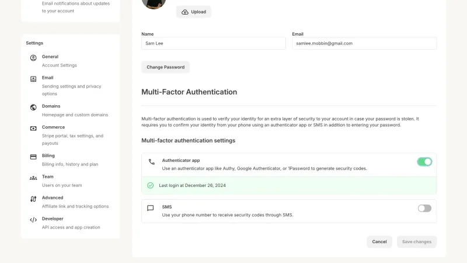Image resolution: width=467 pixels, height=263 pixels.
Task: Click the Billing credit card icon
Action: [x=33, y=157]
